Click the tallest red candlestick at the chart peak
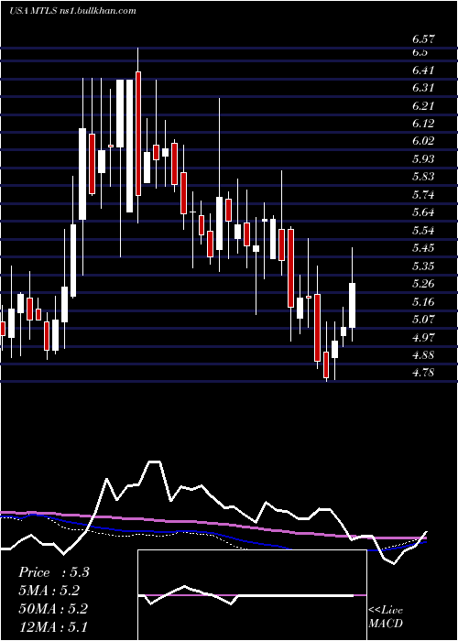Viewport: 458px width, 641px height. (138, 134)
